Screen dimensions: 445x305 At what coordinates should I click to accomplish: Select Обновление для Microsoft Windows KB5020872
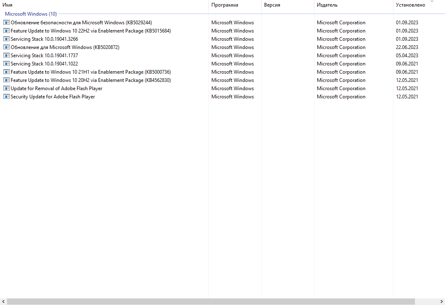click(x=65, y=47)
